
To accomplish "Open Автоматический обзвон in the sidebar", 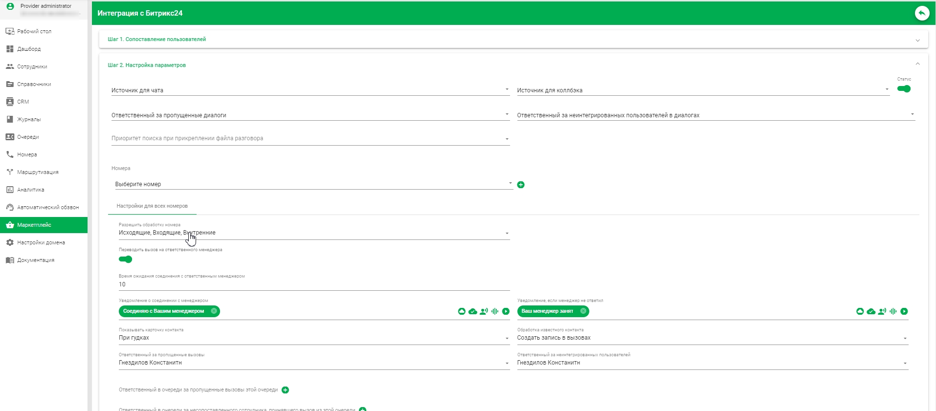I will [x=44, y=207].
